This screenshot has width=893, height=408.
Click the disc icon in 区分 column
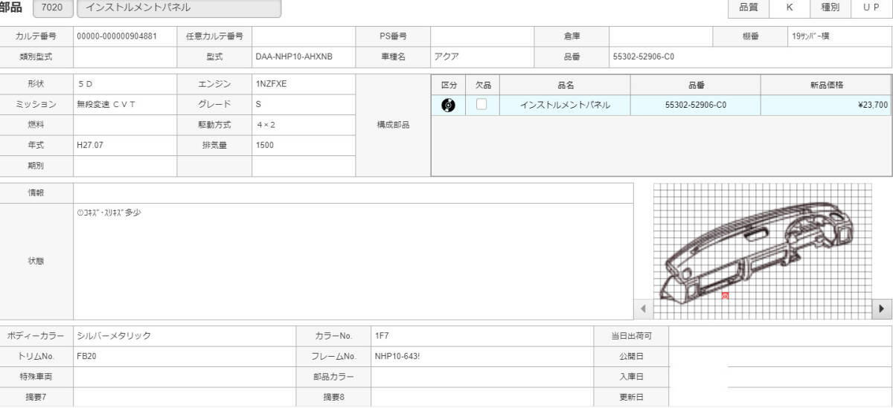(449, 105)
